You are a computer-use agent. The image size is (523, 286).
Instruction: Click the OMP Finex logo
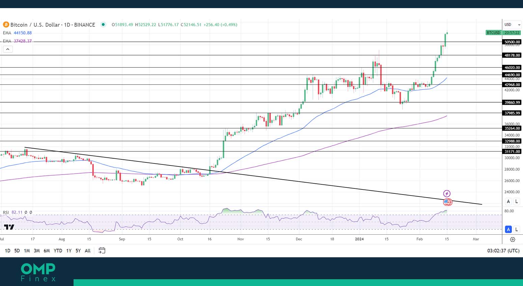pyautogui.click(x=38, y=272)
